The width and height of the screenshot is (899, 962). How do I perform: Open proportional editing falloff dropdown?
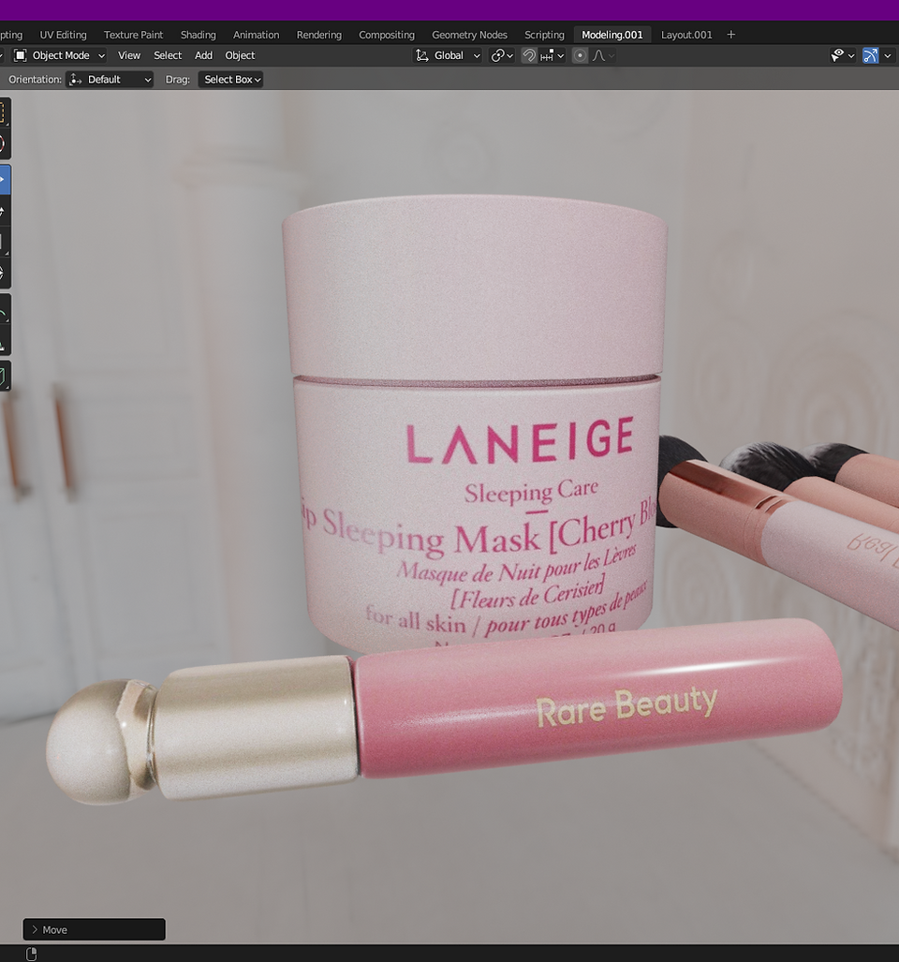click(x=603, y=55)
